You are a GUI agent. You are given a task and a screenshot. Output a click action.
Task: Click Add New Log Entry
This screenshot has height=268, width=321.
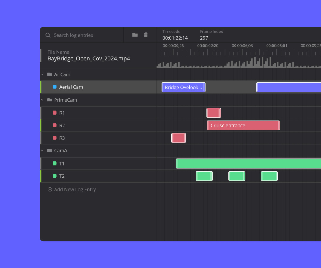coord(75,189)
